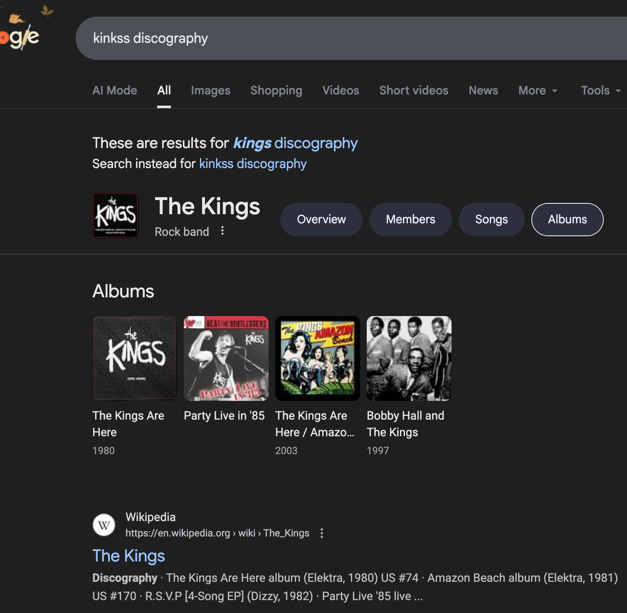Expand the More search filters dropdown

pos(538,91)
